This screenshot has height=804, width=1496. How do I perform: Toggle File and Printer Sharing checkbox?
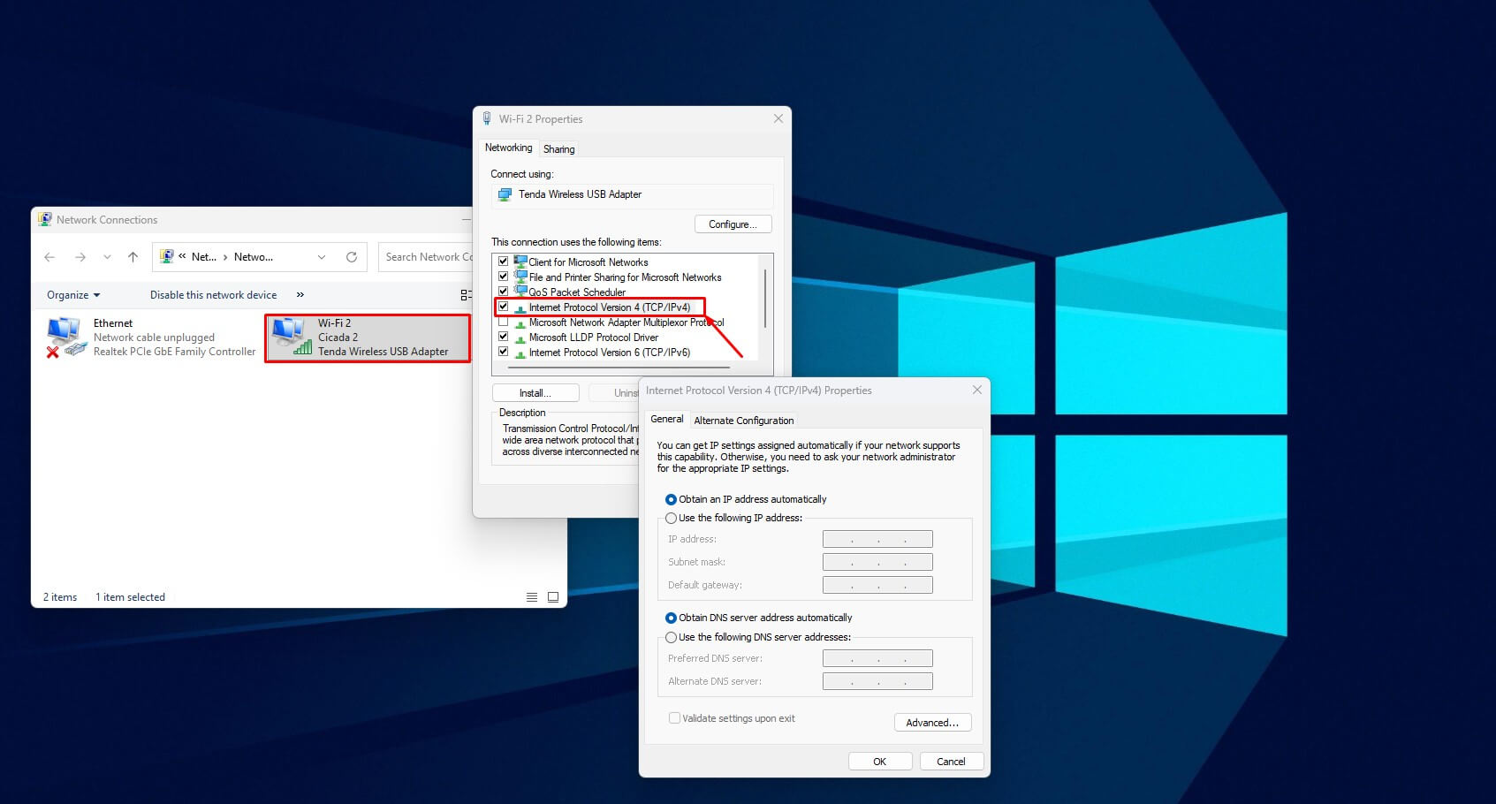(x=504, y=277)
